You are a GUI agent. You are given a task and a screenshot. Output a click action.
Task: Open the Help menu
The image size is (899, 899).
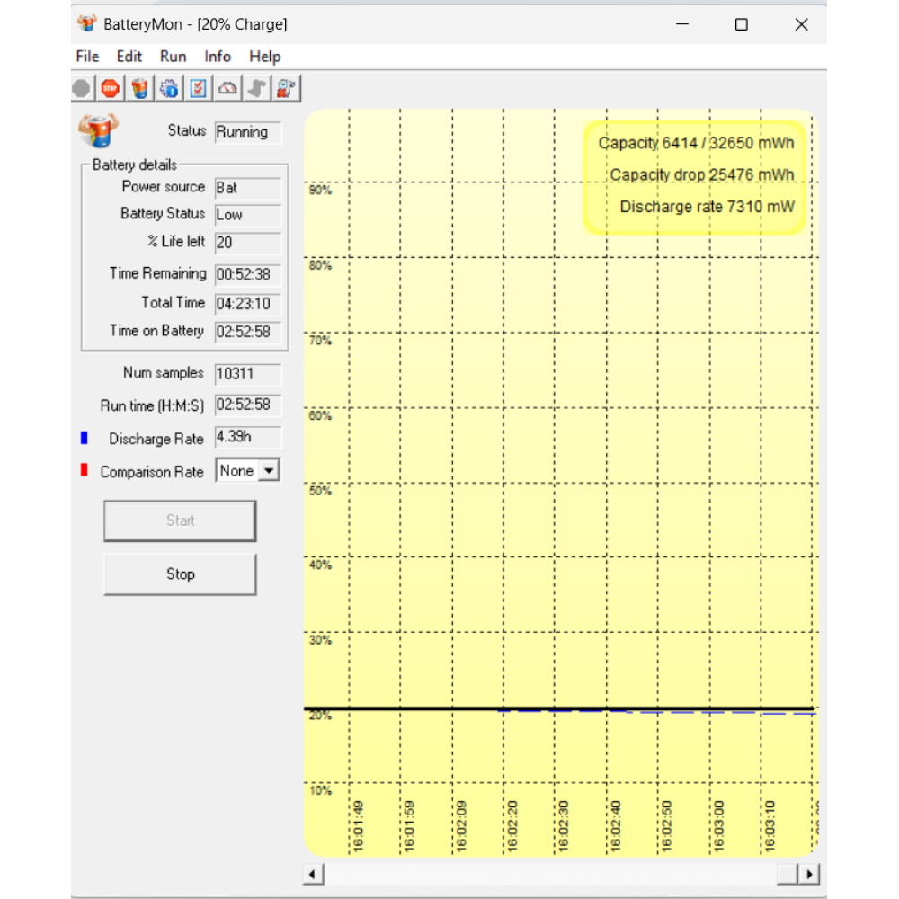pyautogui.click(x=264, y=57)
